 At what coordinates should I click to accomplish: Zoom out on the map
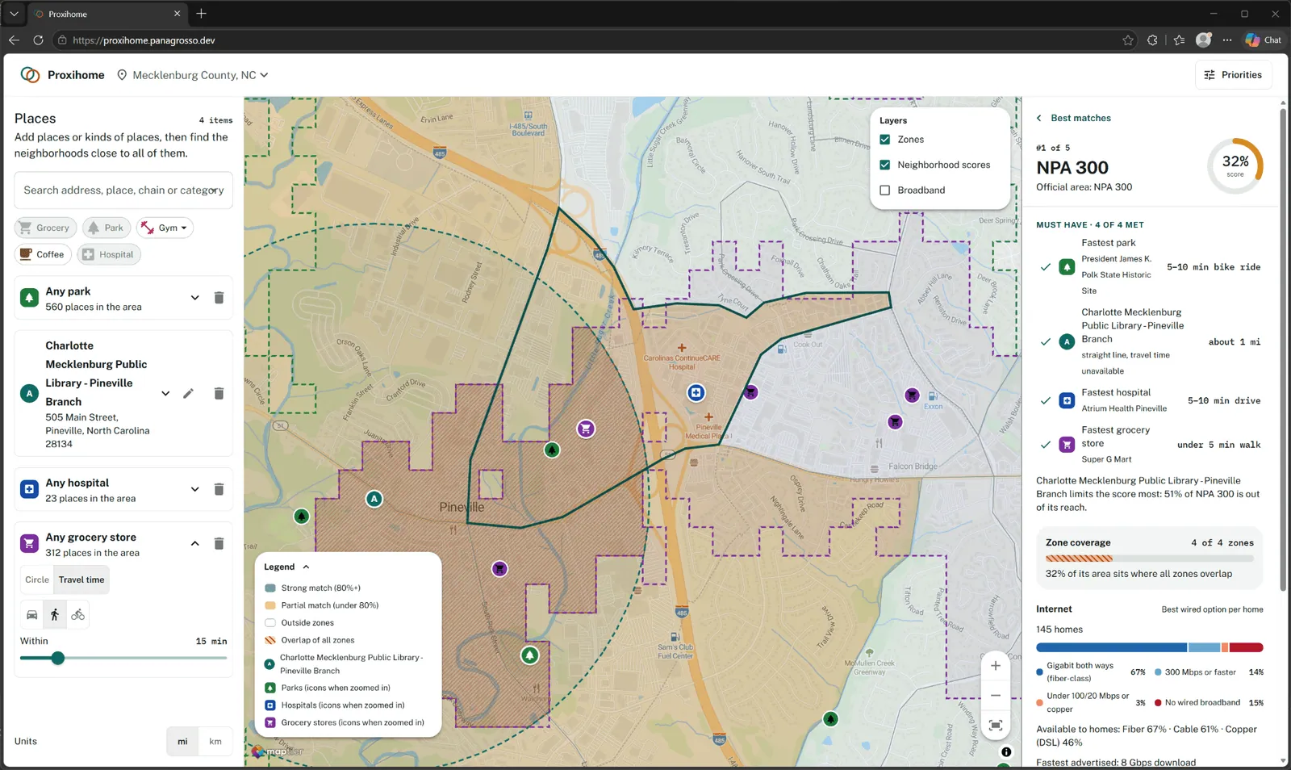coord(996,695)
